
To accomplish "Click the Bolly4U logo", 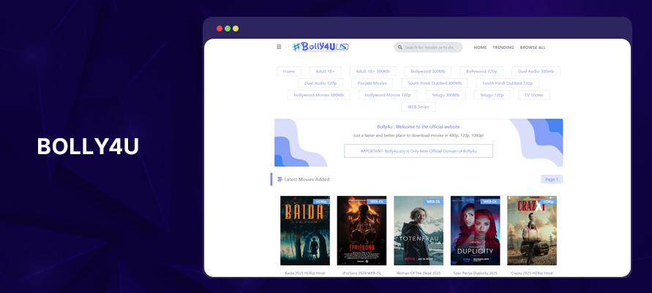I will coord(321,47).
